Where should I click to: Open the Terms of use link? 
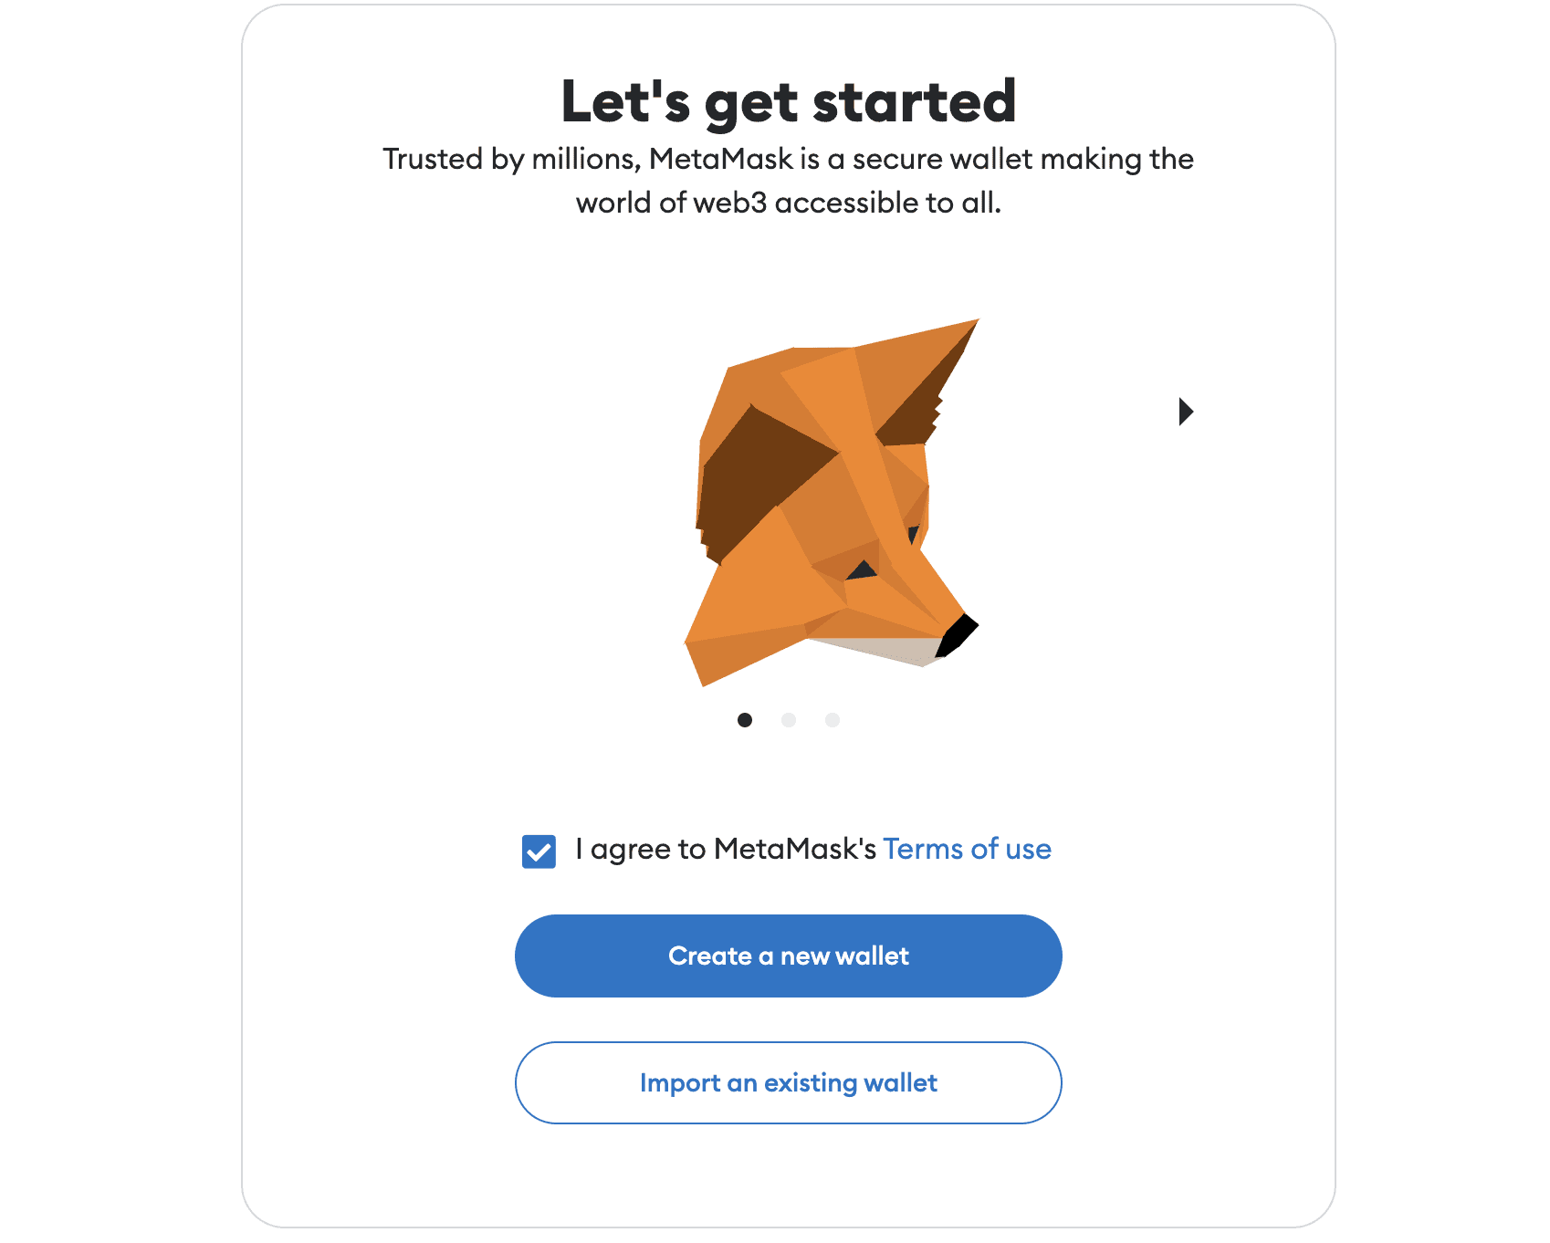click(968, 849)
